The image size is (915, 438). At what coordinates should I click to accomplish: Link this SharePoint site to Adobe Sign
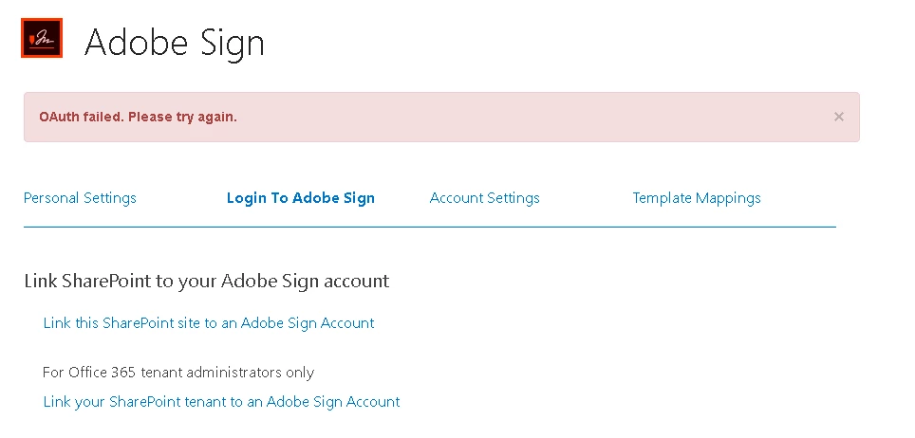[x=209, y=323]
